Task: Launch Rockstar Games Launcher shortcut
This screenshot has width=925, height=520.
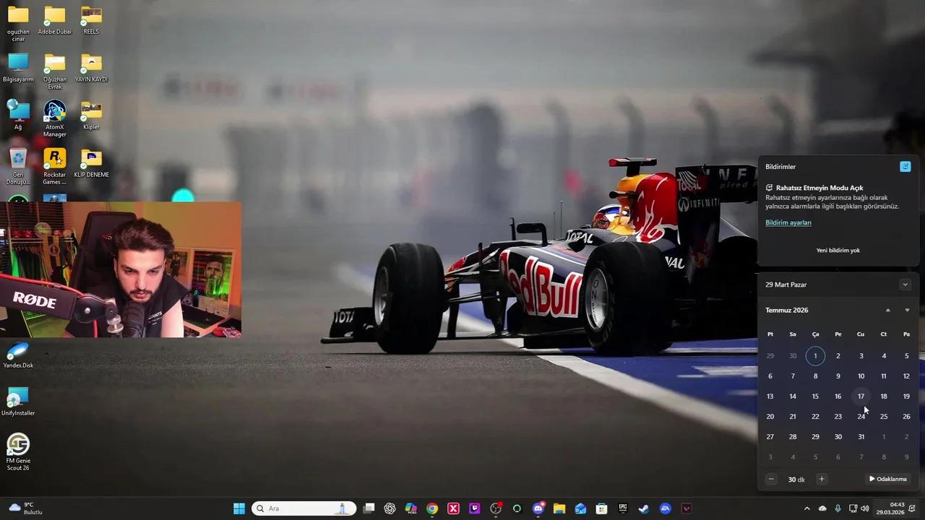Action: pyautogui.click(x=55, y=166)
